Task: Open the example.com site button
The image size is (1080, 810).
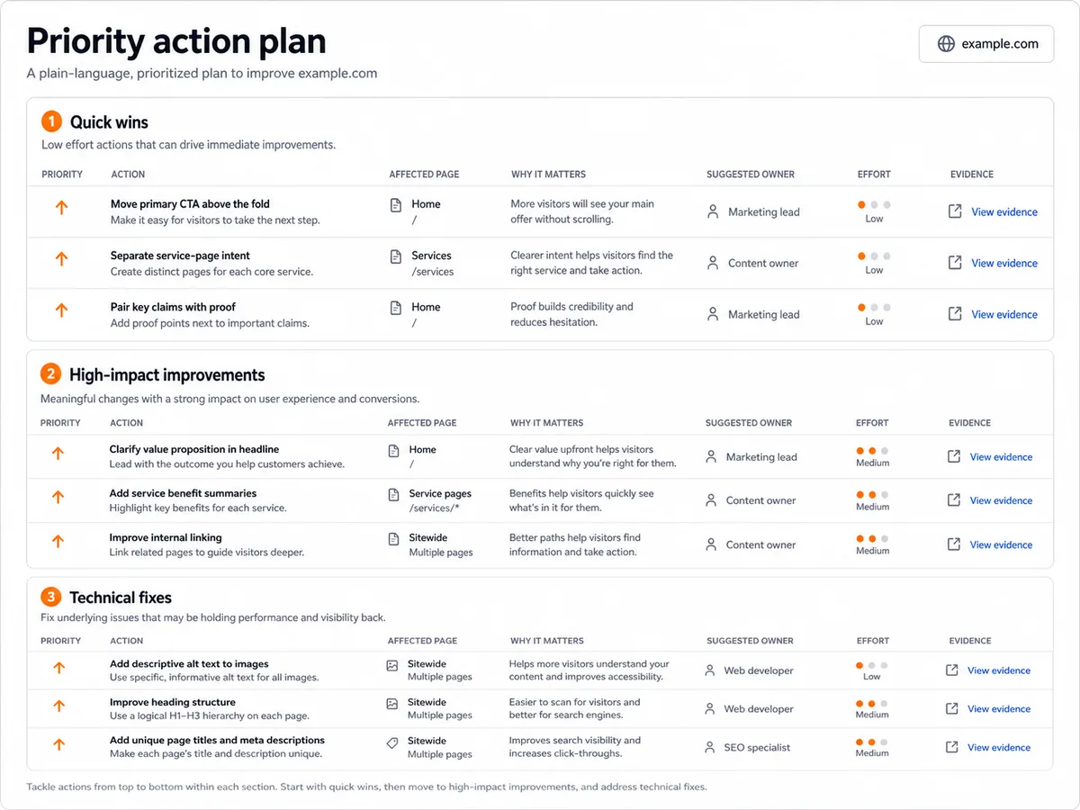Action: [986, 44]
